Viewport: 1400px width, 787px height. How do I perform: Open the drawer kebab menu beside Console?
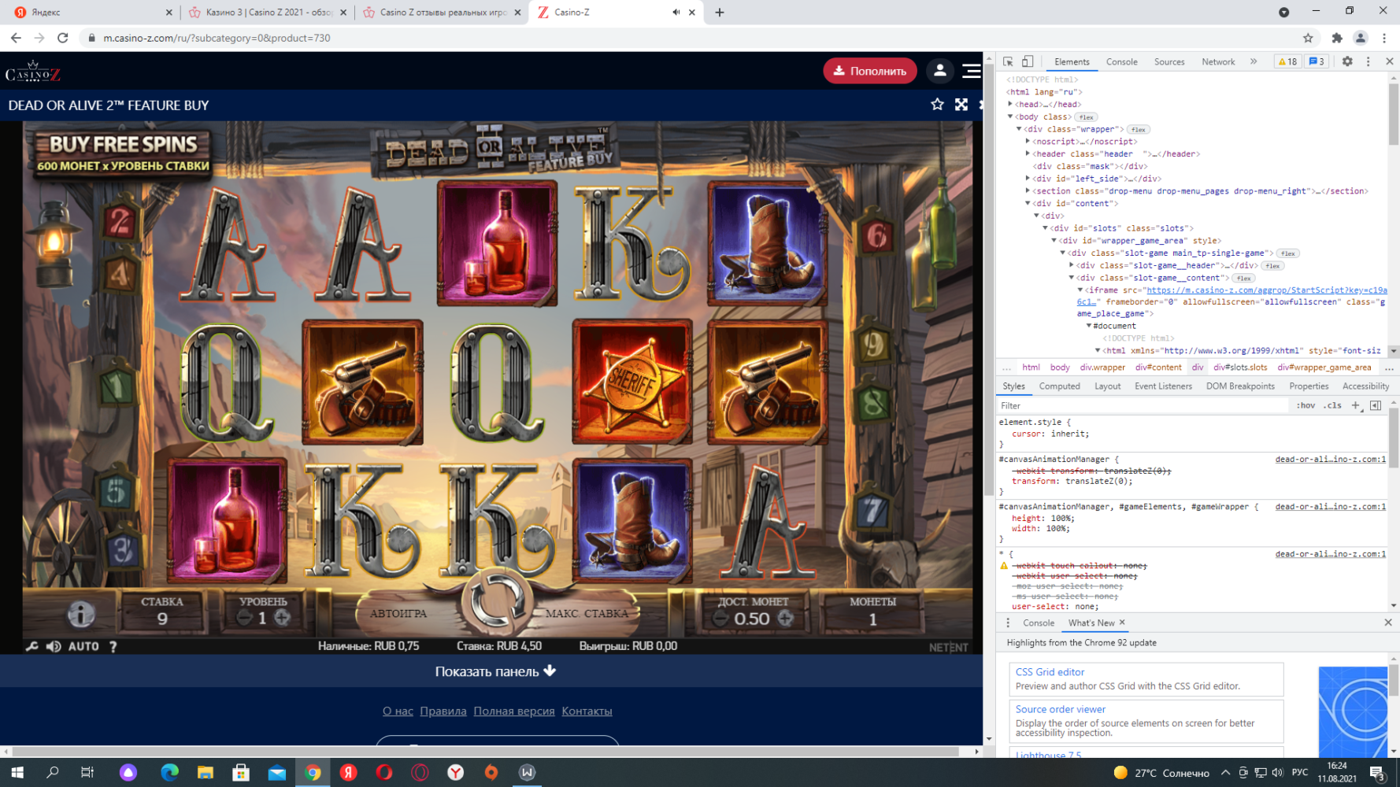click(1008, 623)
